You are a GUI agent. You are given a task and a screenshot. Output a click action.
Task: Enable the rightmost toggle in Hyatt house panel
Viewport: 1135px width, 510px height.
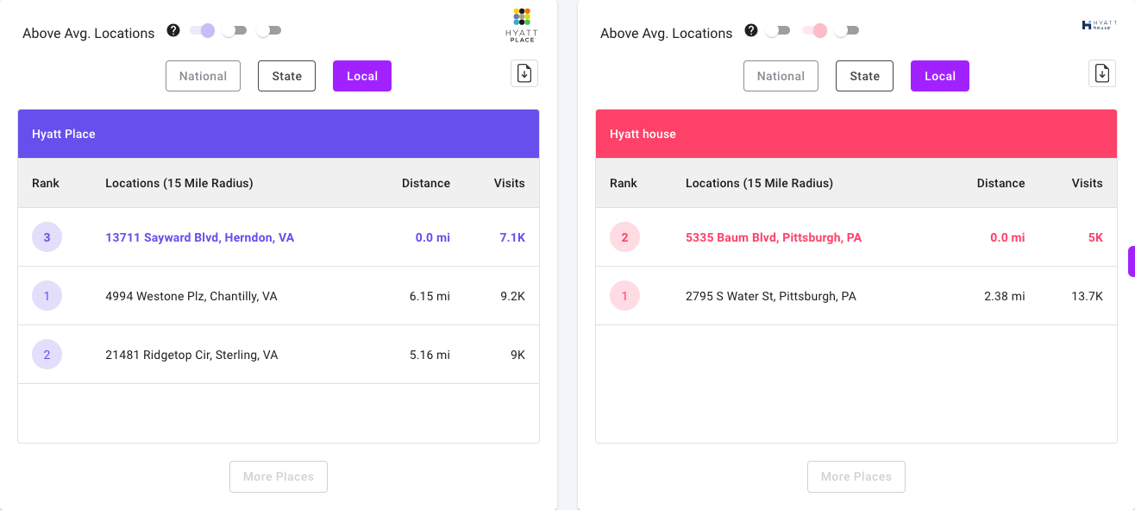(847, 30)
